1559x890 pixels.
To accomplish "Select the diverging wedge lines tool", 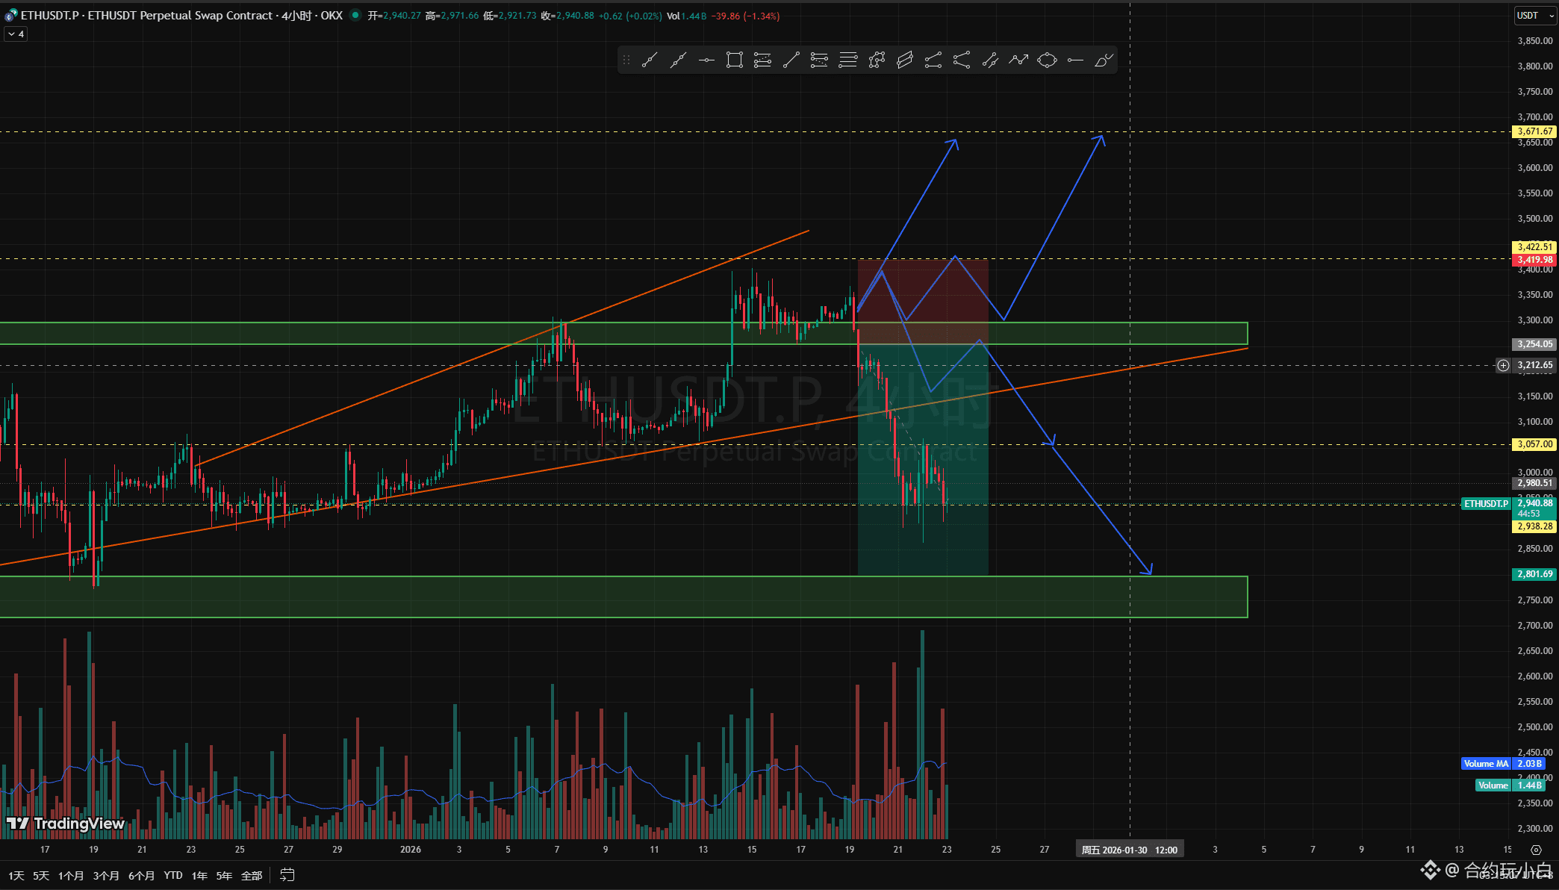I will (x=962, y=60).
